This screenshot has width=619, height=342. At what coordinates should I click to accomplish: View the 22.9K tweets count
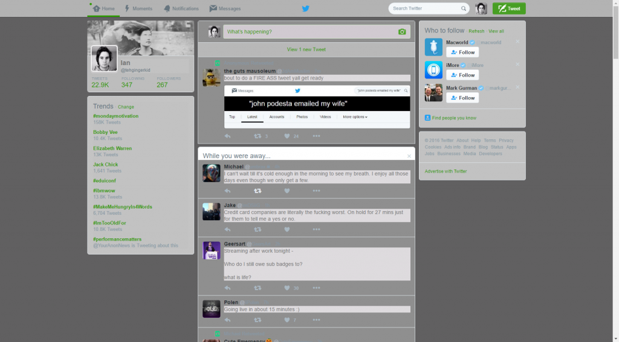click(100, 84)
